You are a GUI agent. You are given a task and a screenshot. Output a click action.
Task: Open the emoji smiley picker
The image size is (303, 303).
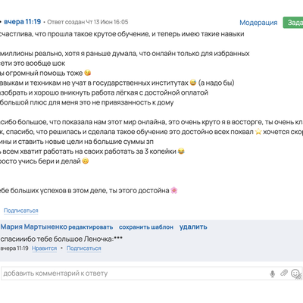click(x=295, y=273)
